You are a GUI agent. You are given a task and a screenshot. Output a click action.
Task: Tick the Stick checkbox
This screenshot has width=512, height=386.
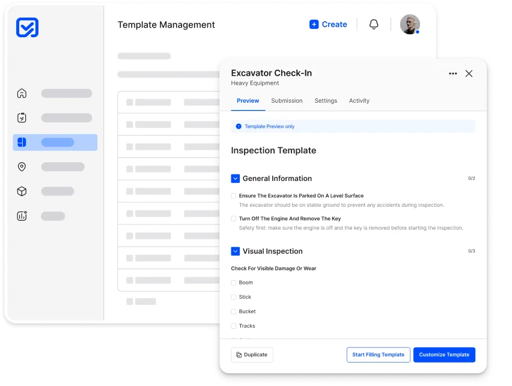click(x=234, y=297)
